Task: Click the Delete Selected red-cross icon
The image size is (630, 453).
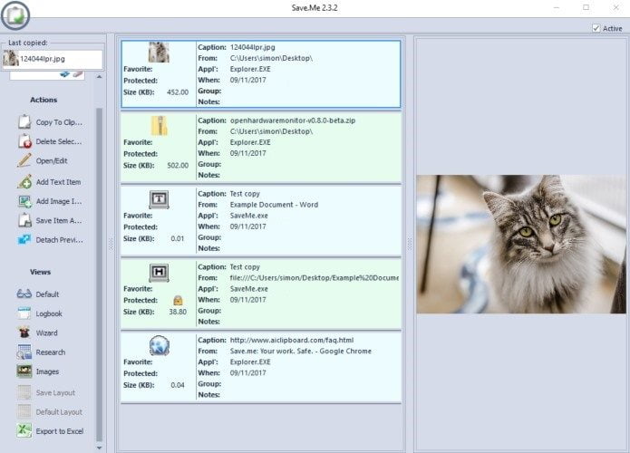Action: click(24, 141)
